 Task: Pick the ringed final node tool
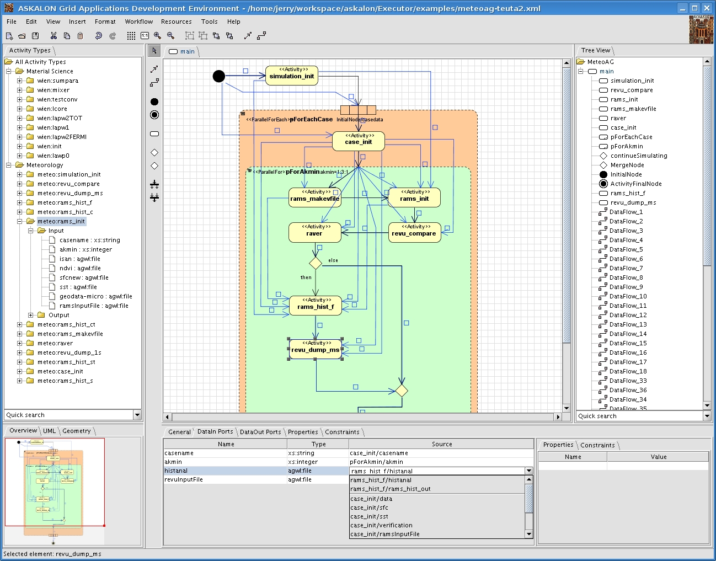[x=154, y=115]
